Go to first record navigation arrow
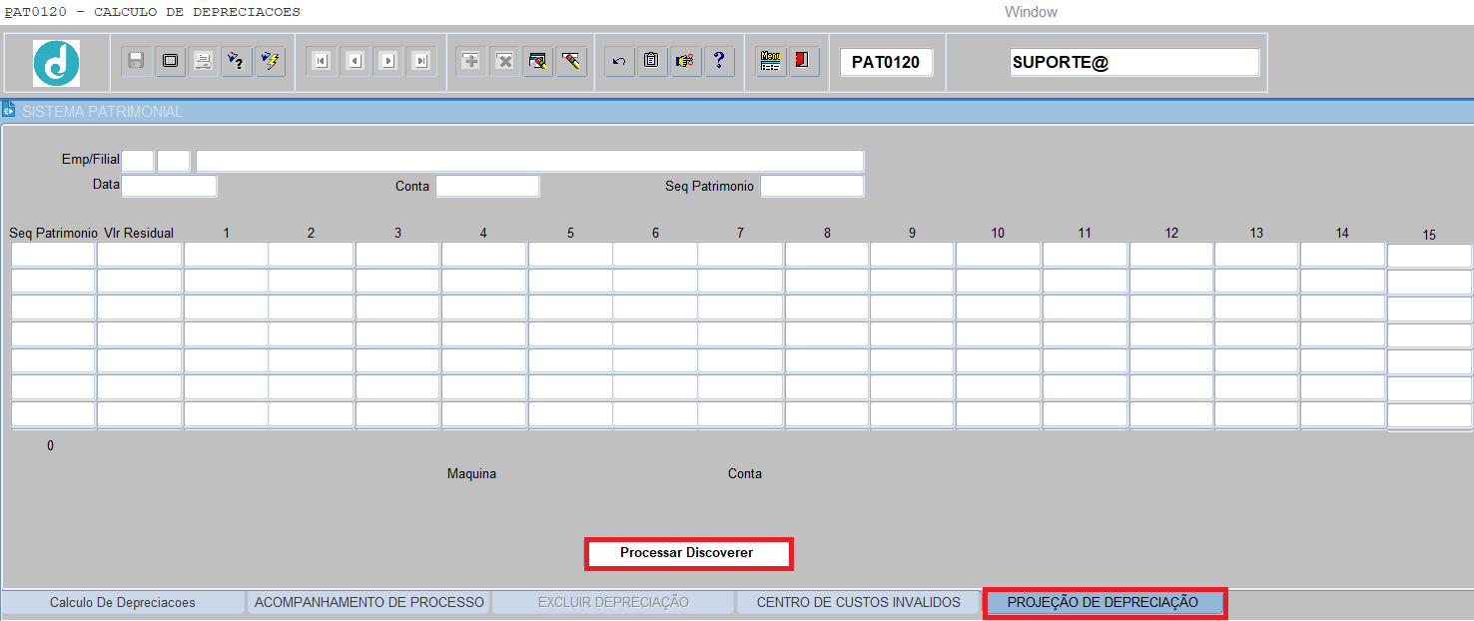This screenshot has height=621, width=1474. 321,62
